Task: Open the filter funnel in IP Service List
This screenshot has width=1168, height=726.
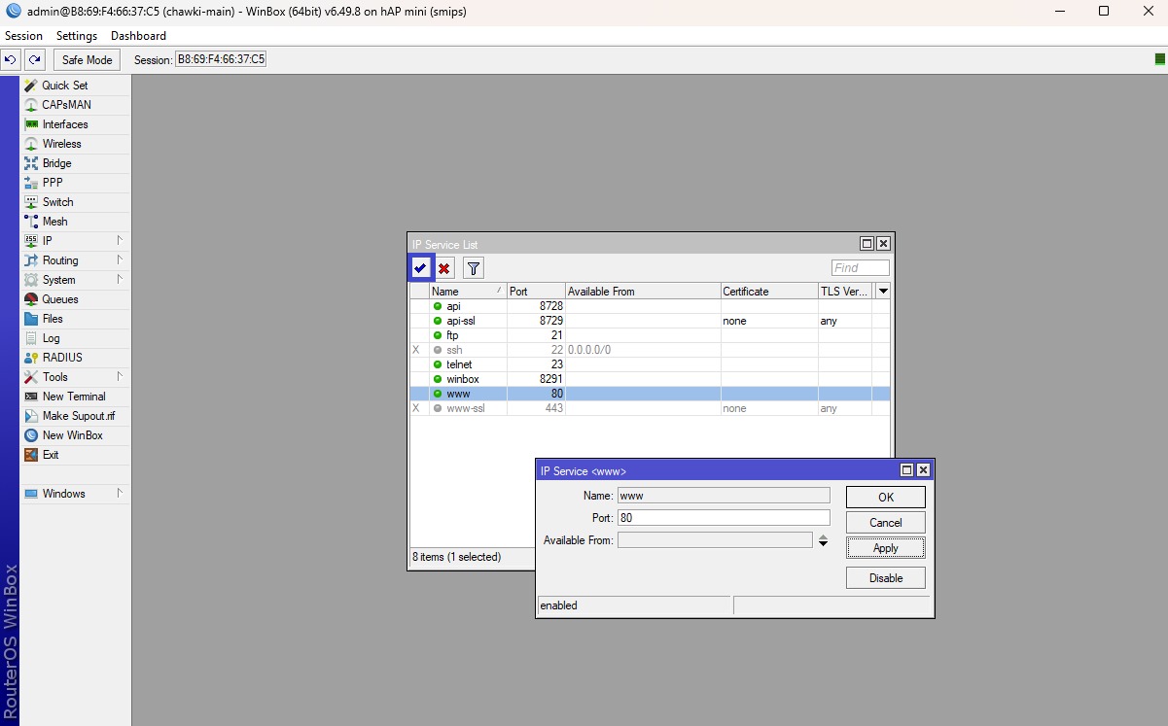Action: point(473,268)
